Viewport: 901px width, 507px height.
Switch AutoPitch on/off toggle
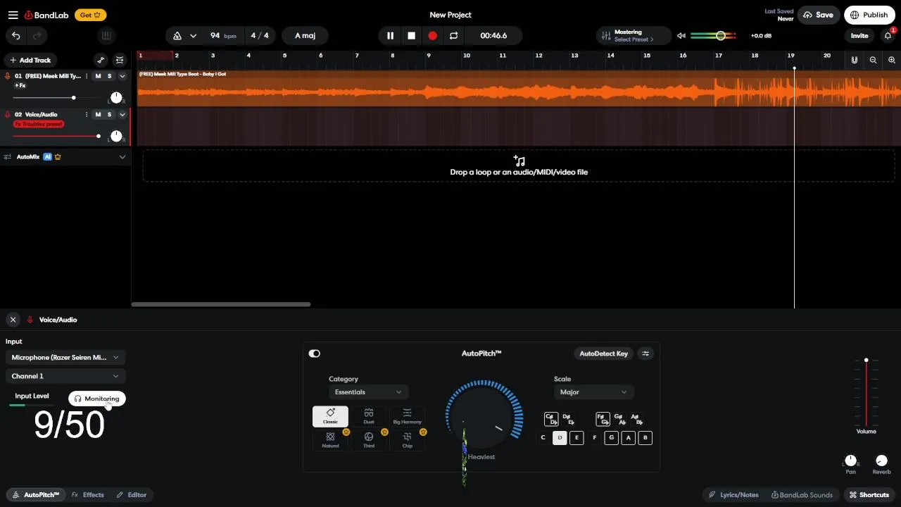[315, 353]
